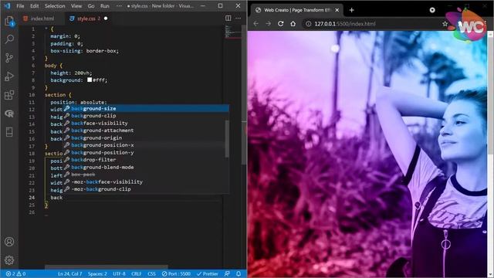Open the File menu
The height and width of the screenshot is (278, 494).
pos(20,6)
